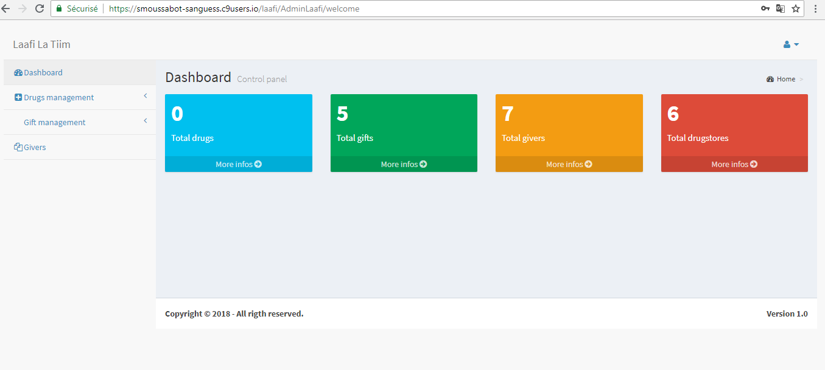
Task: Click the Total drugs label
Action: [x=192, y=138]
